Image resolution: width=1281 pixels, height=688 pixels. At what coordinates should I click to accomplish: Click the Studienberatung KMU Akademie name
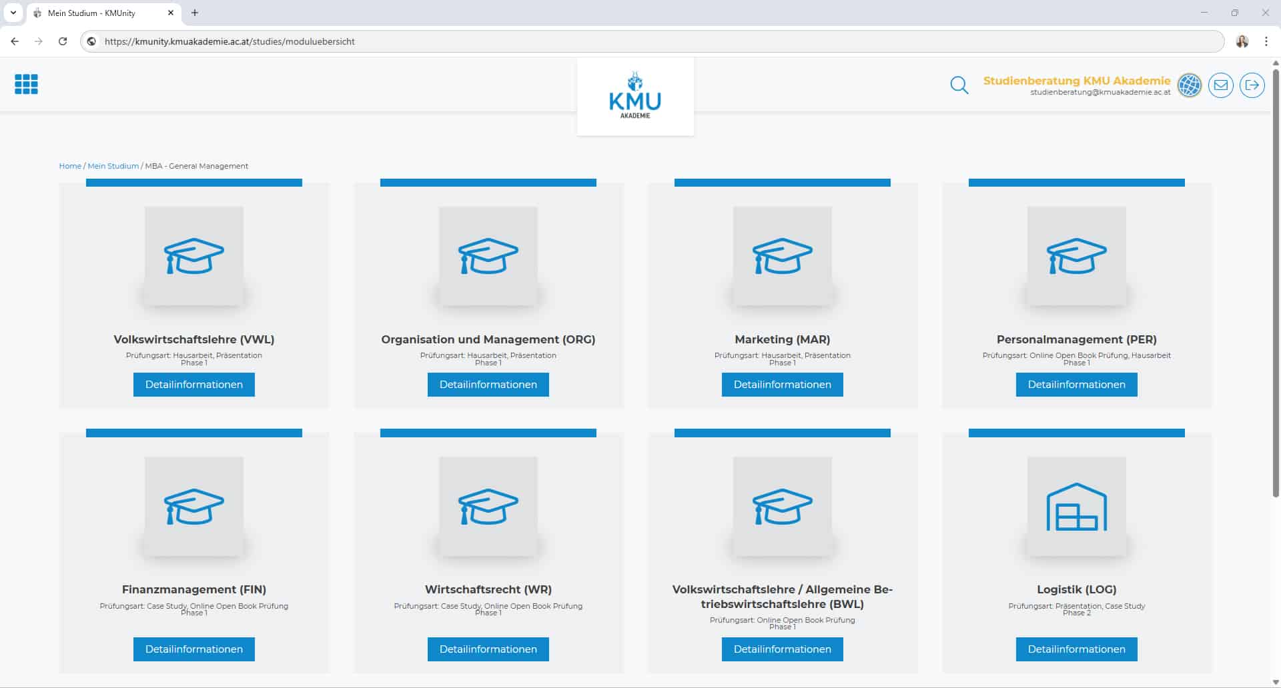[x=1077, y=81]
